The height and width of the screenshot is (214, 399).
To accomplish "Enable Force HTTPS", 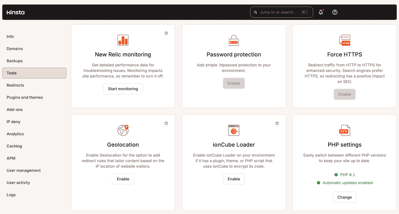I will (x=344, y=94).
